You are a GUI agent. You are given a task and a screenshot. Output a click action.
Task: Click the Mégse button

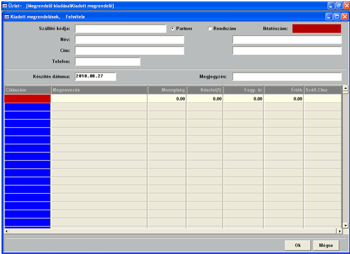[326, 245]
